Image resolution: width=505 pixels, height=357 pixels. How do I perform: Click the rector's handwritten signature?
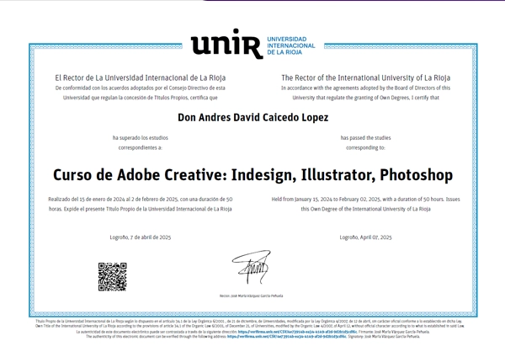coord(252,267)
